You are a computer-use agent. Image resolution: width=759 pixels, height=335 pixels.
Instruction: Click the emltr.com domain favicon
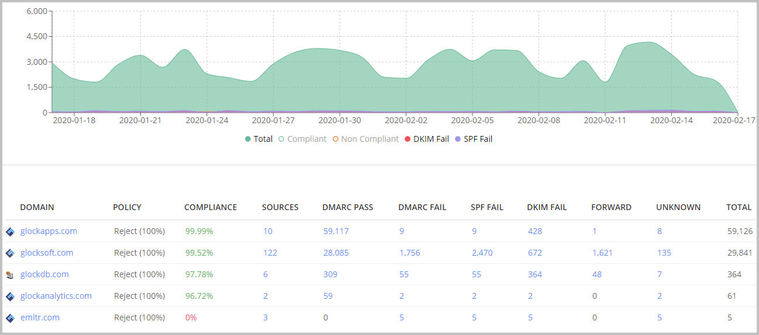point(10,318)
